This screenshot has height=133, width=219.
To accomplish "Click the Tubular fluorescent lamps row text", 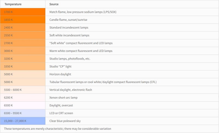I will [103, 82].
